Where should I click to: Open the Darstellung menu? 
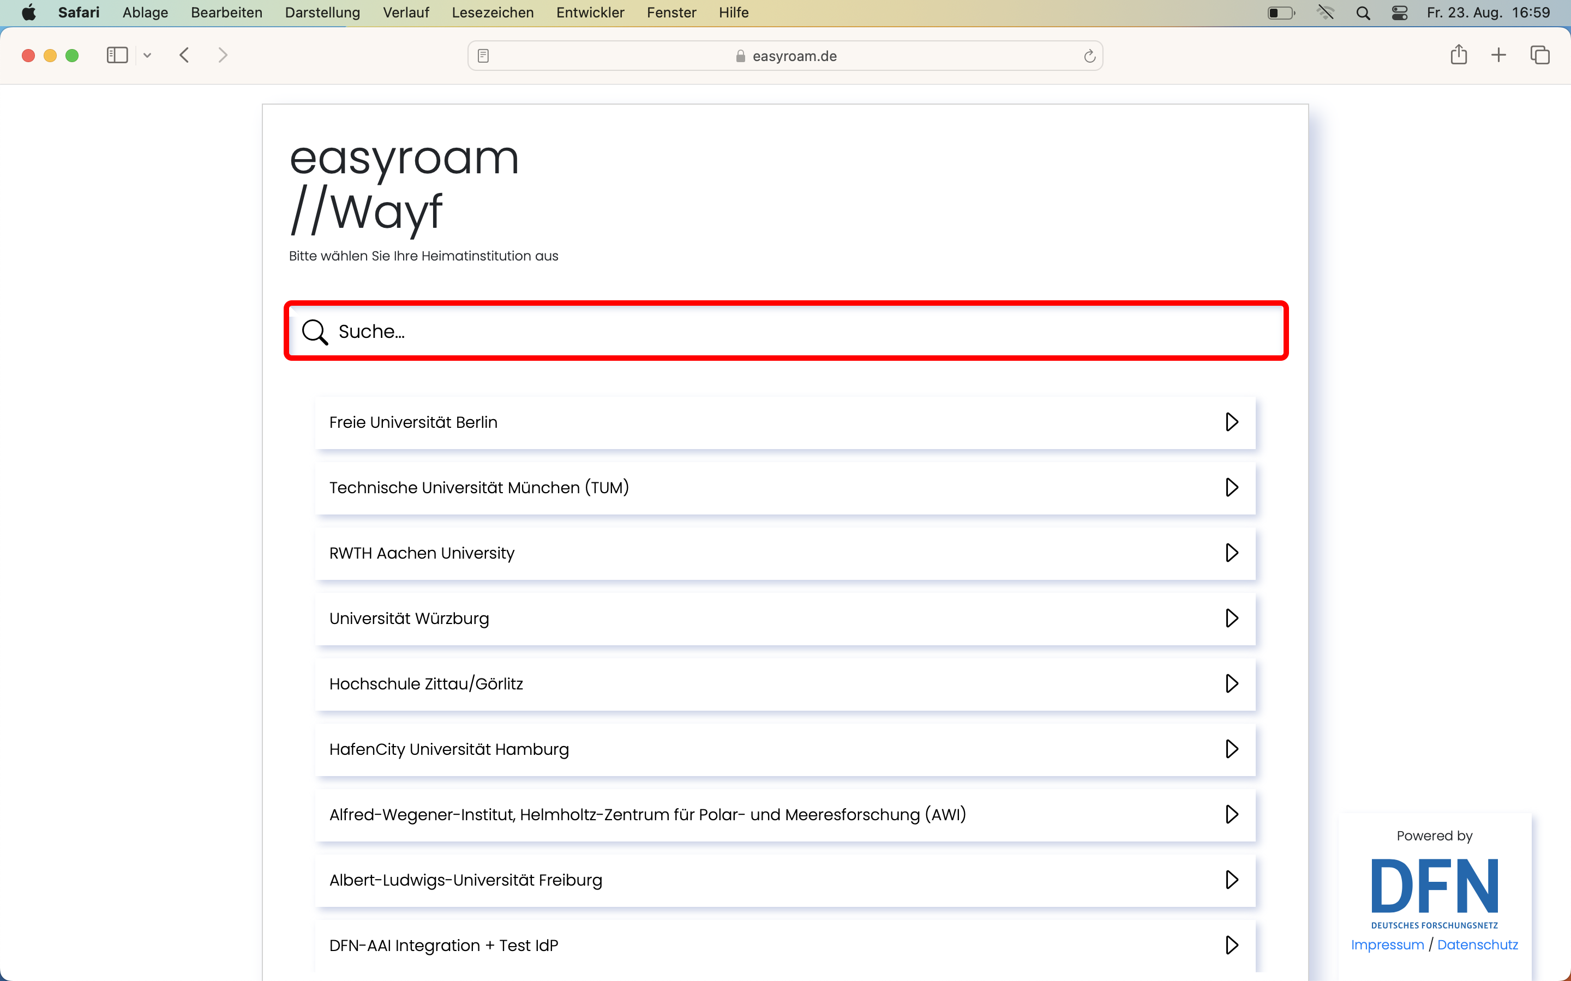pyautogui.click(x=322, y=13)
